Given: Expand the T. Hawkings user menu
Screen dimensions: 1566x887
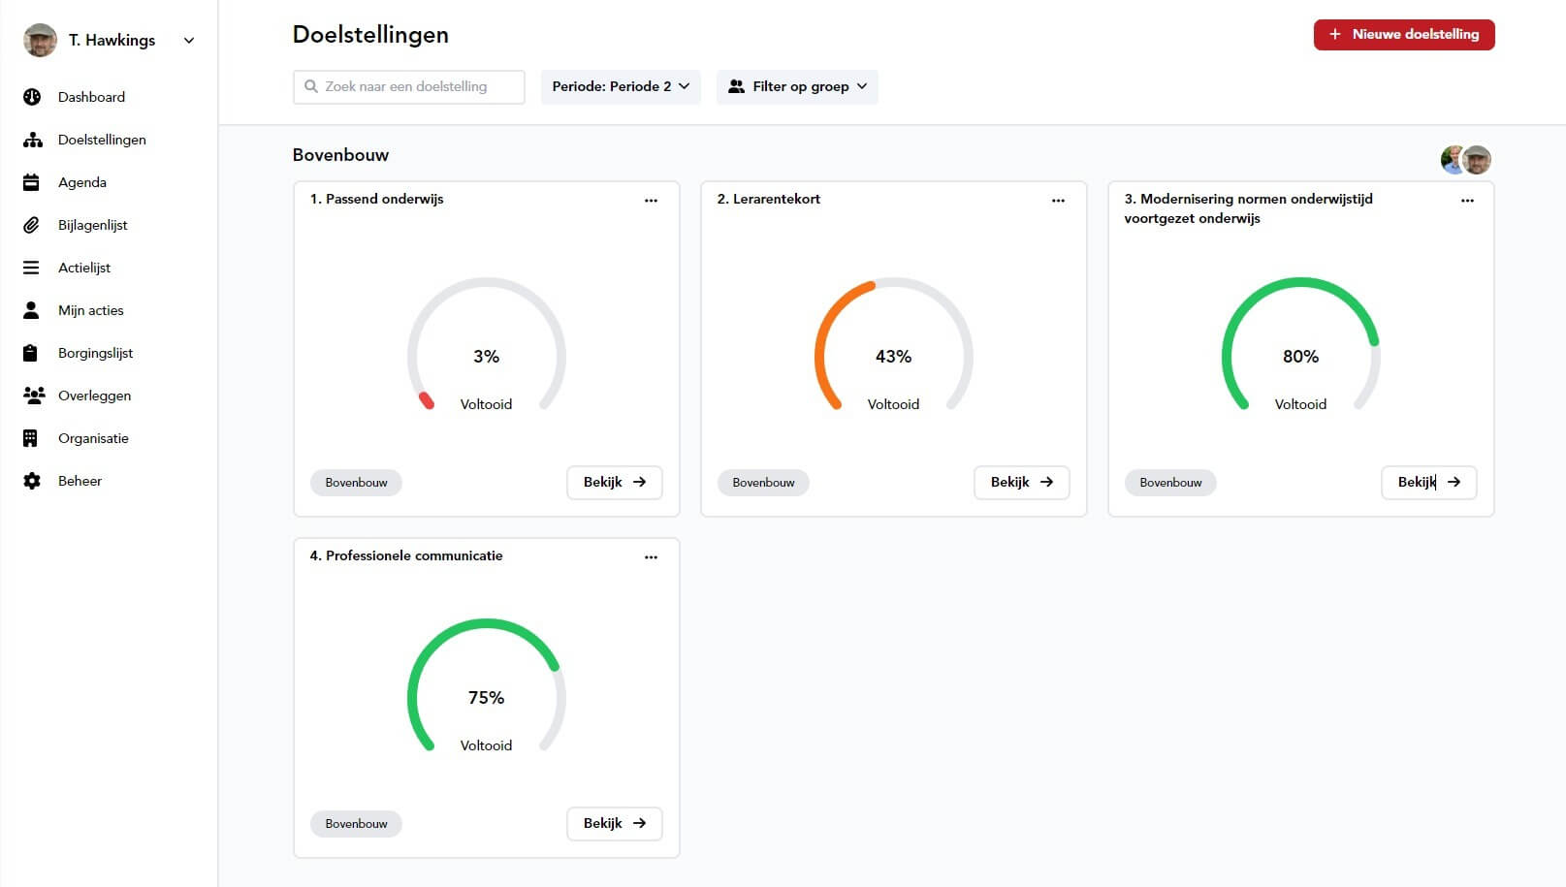Looking at the screenshot, I should [x=189, y=41].
